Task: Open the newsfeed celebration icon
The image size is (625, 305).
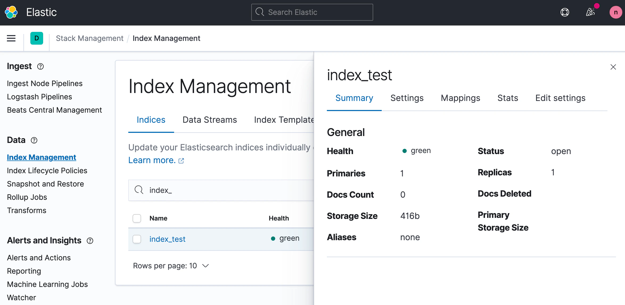Action: [x=590, y=12]
